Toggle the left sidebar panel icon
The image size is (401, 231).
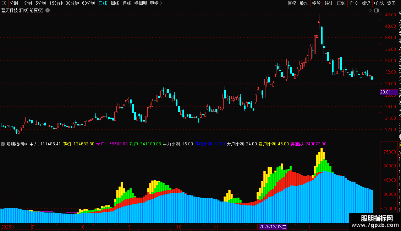click(x=4, y=3)
